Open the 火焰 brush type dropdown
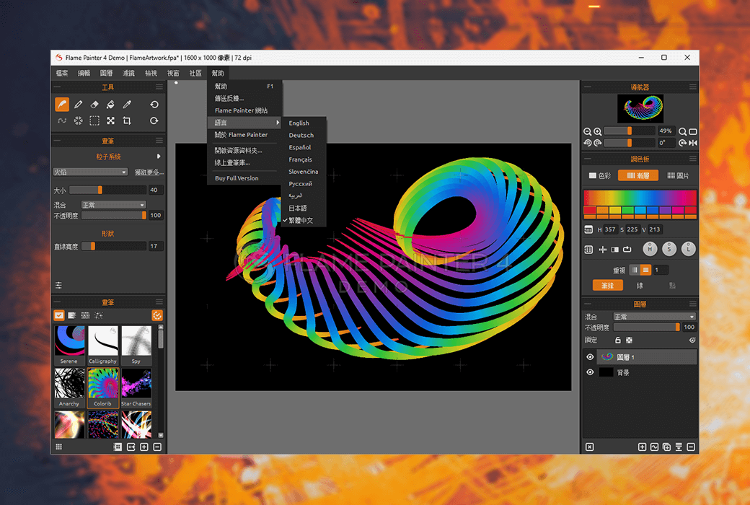 coord(90,172)
